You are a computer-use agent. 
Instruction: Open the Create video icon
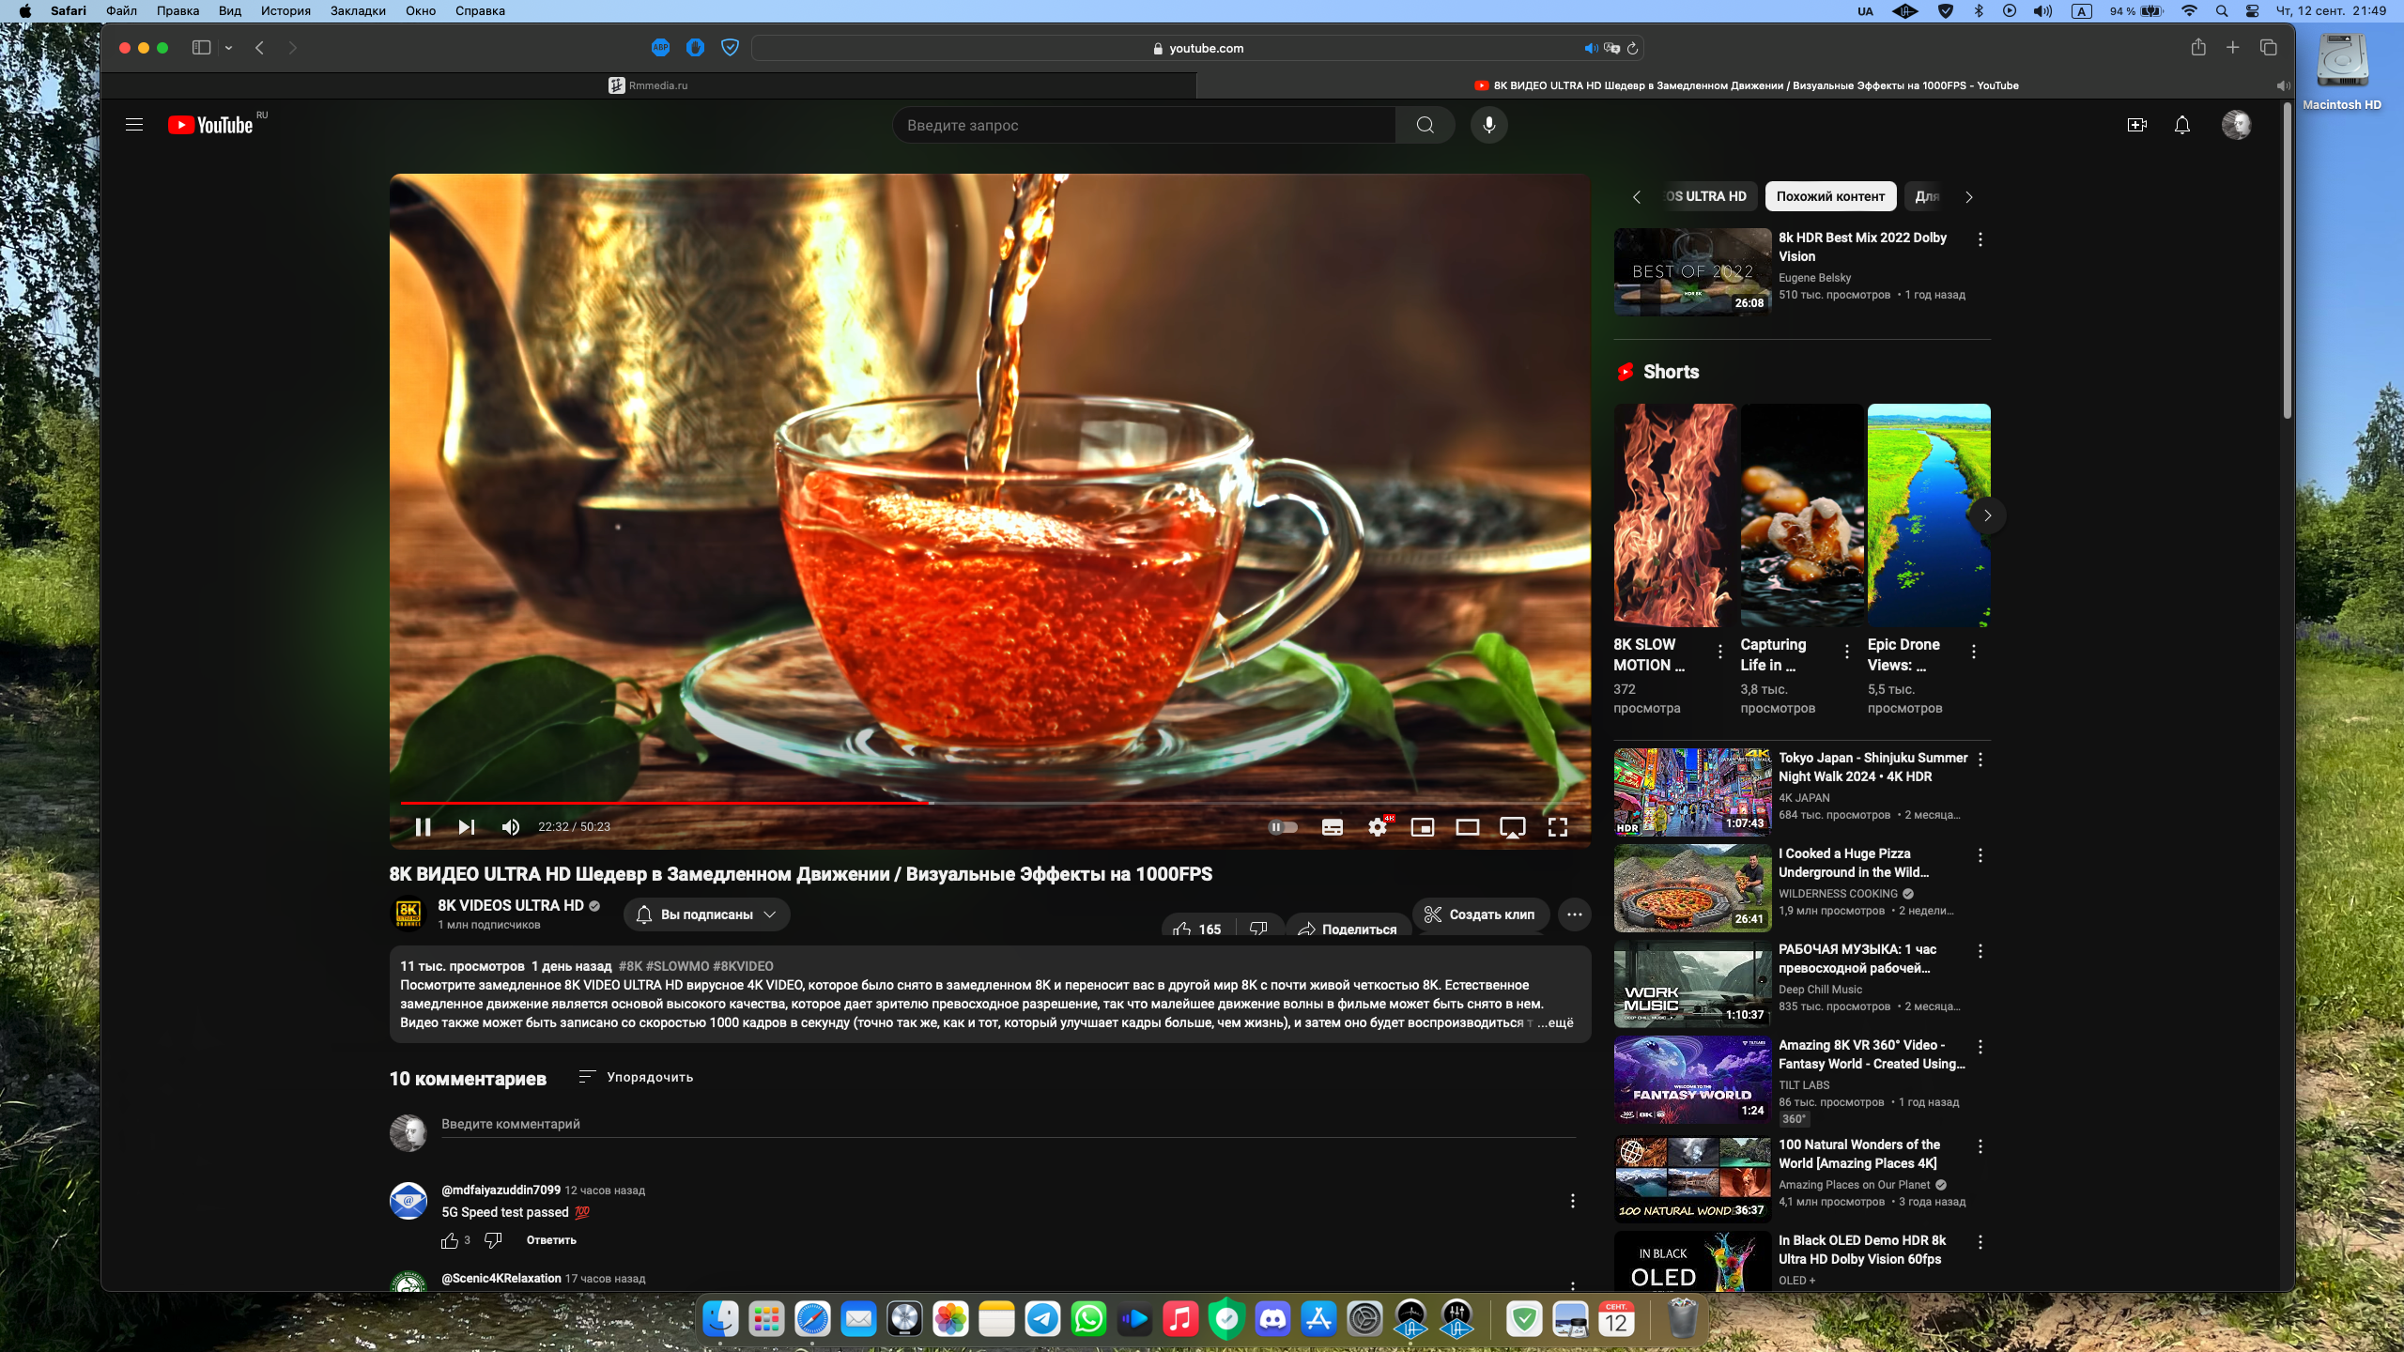click(2137, 125)
